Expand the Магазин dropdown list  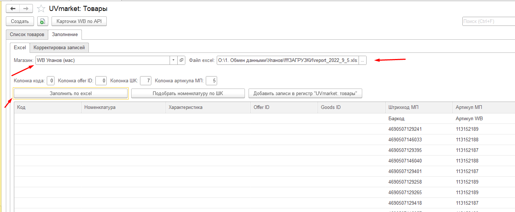click(x=173, y=60)
